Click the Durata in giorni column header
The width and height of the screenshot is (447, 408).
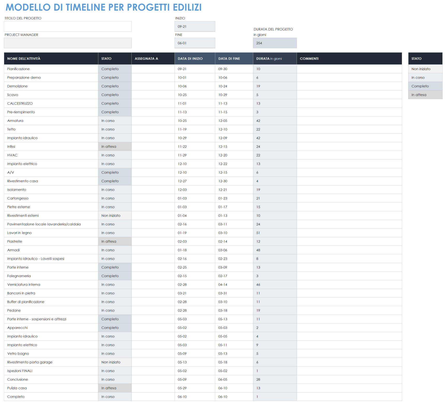point(275,58)
